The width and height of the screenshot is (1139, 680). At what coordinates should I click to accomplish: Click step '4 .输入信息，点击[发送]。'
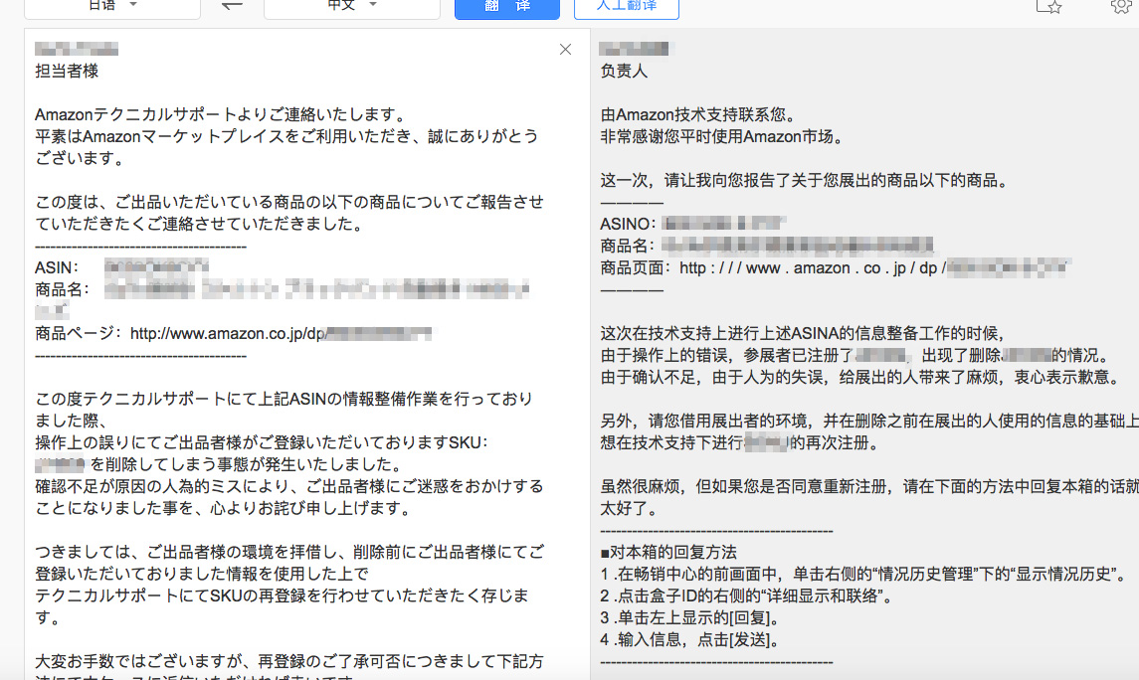[x=690, y=640]
